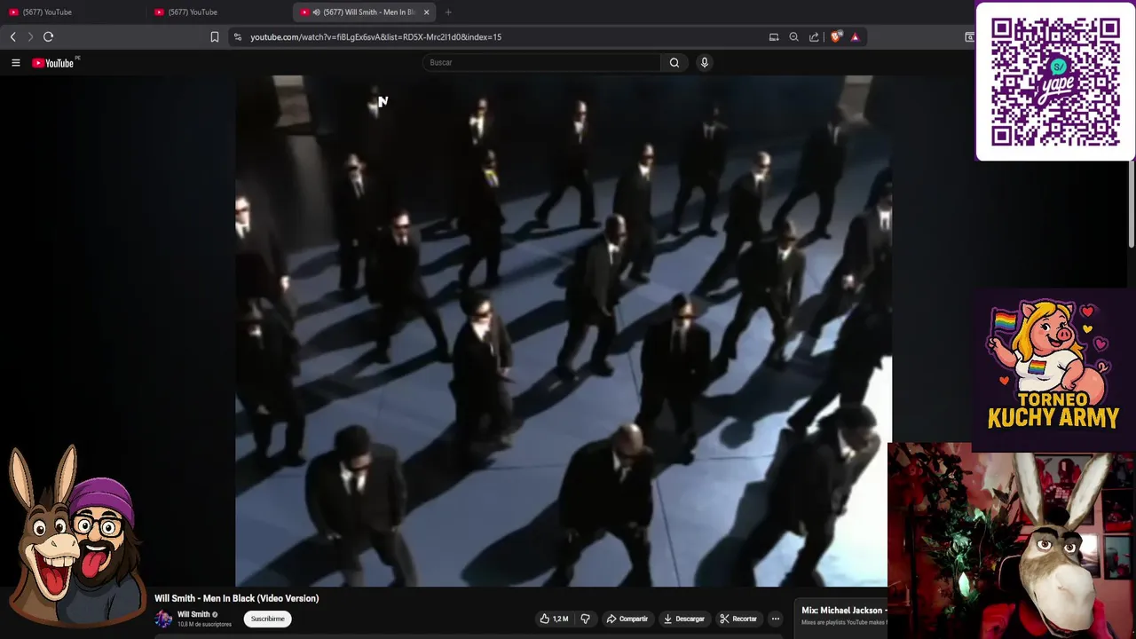Viewport: 1136px width, 639px height.
Task: Open the site settings icon in address bar
Action: pos(237,37)
